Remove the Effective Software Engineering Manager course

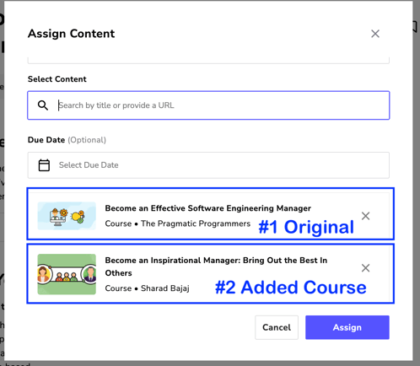(365, 216)
